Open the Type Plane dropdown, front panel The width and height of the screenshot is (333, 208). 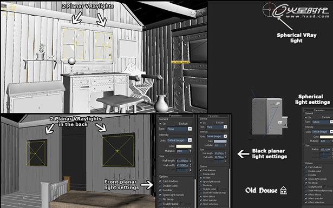click(x=179, y=129)
